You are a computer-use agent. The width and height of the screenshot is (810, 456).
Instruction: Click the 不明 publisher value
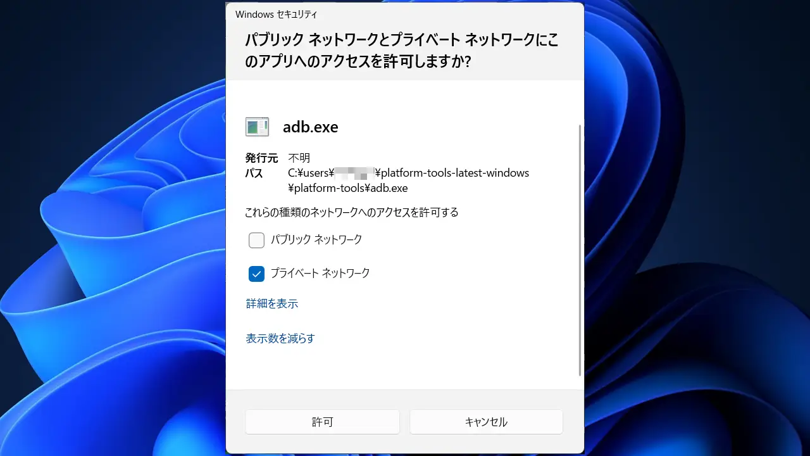coord(299,158)
